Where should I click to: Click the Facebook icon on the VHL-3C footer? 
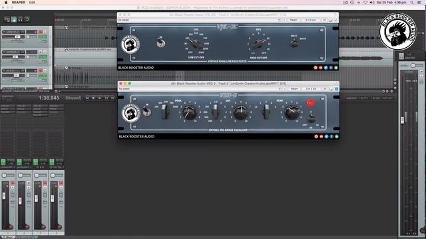[x=331, y=68]
